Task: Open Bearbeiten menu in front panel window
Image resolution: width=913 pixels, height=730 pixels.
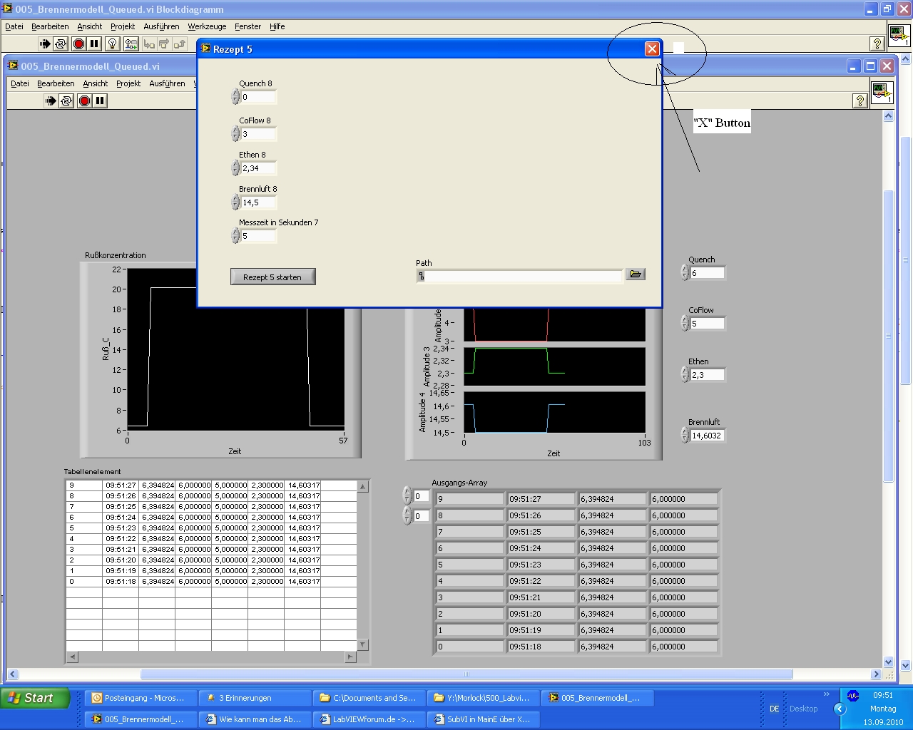Action: (x=56, y=83)
